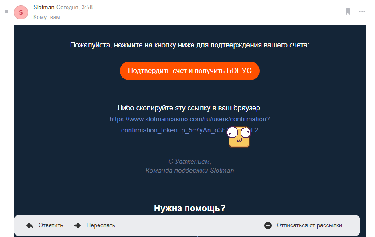The image size is (375, 237).
Task: Click the Команда поддержки Slotman signature
Action: tap(189, 171)
